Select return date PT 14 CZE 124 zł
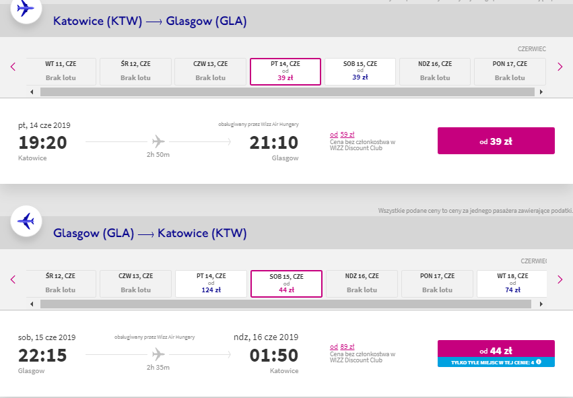This screenshot has width=573, height=398. tap(211, 284)
